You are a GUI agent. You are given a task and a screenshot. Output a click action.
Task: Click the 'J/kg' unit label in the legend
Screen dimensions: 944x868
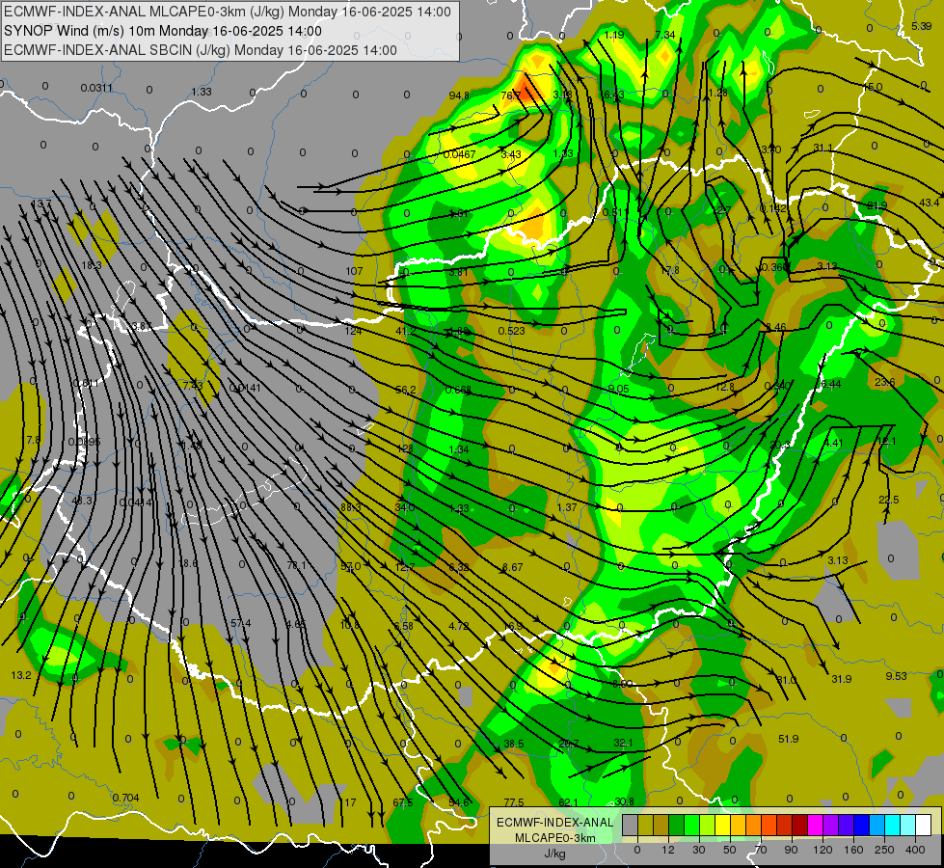554,854
